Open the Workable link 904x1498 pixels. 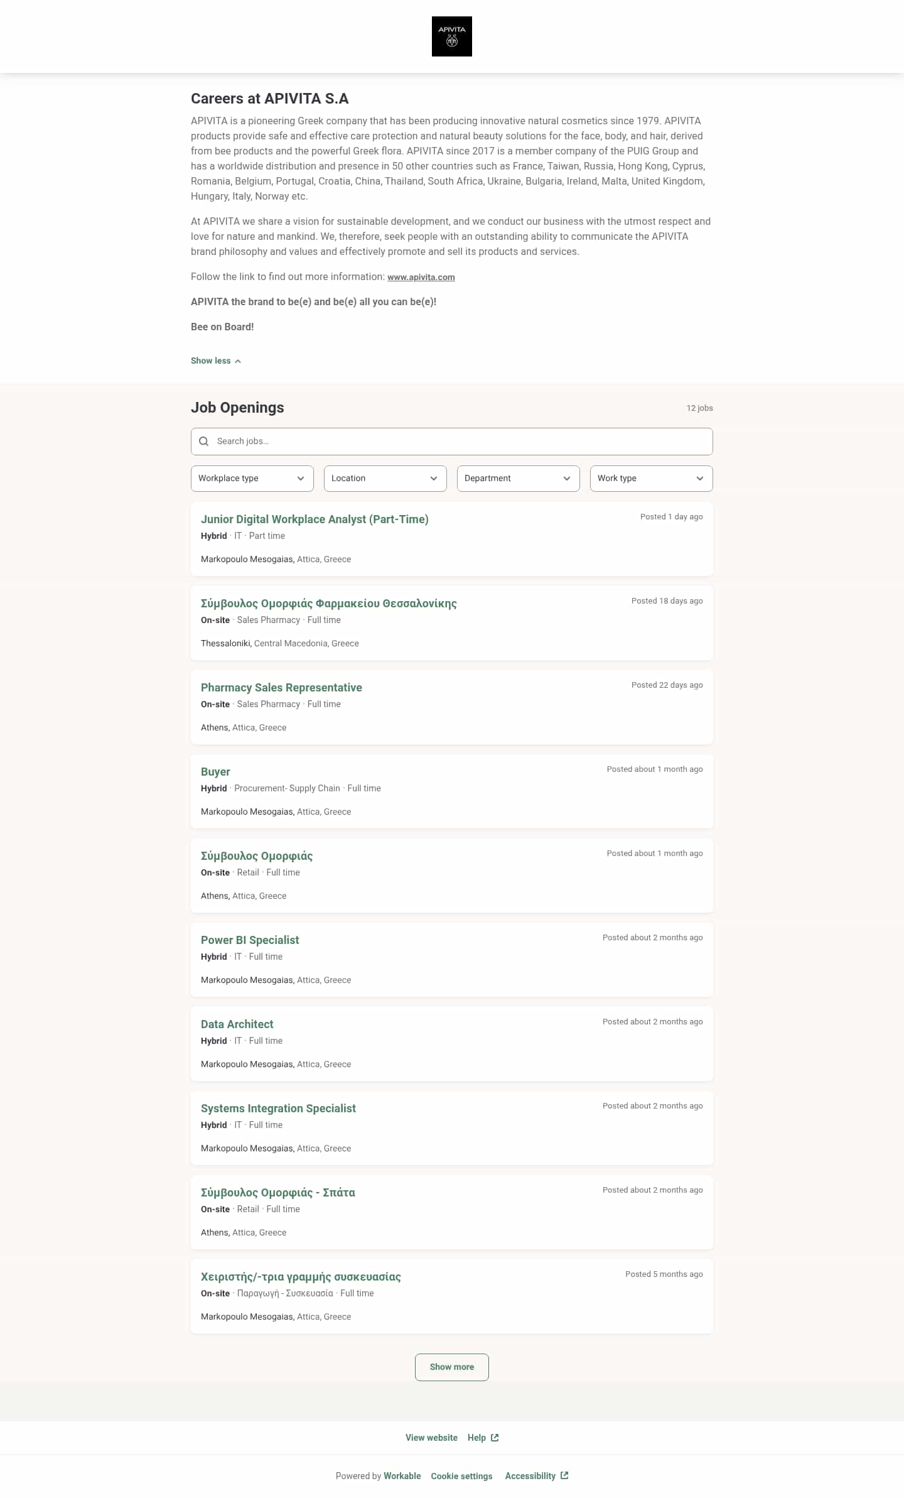point(402,1476)
